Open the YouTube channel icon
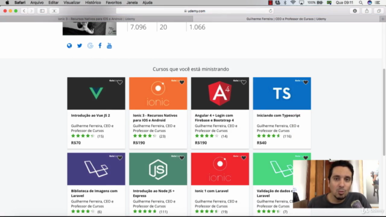386x217 pixels. coord(109,46)
